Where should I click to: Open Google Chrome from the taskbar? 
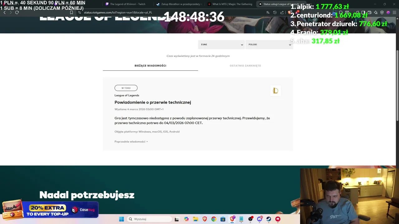pyautogui.click(x=214, y=219)
